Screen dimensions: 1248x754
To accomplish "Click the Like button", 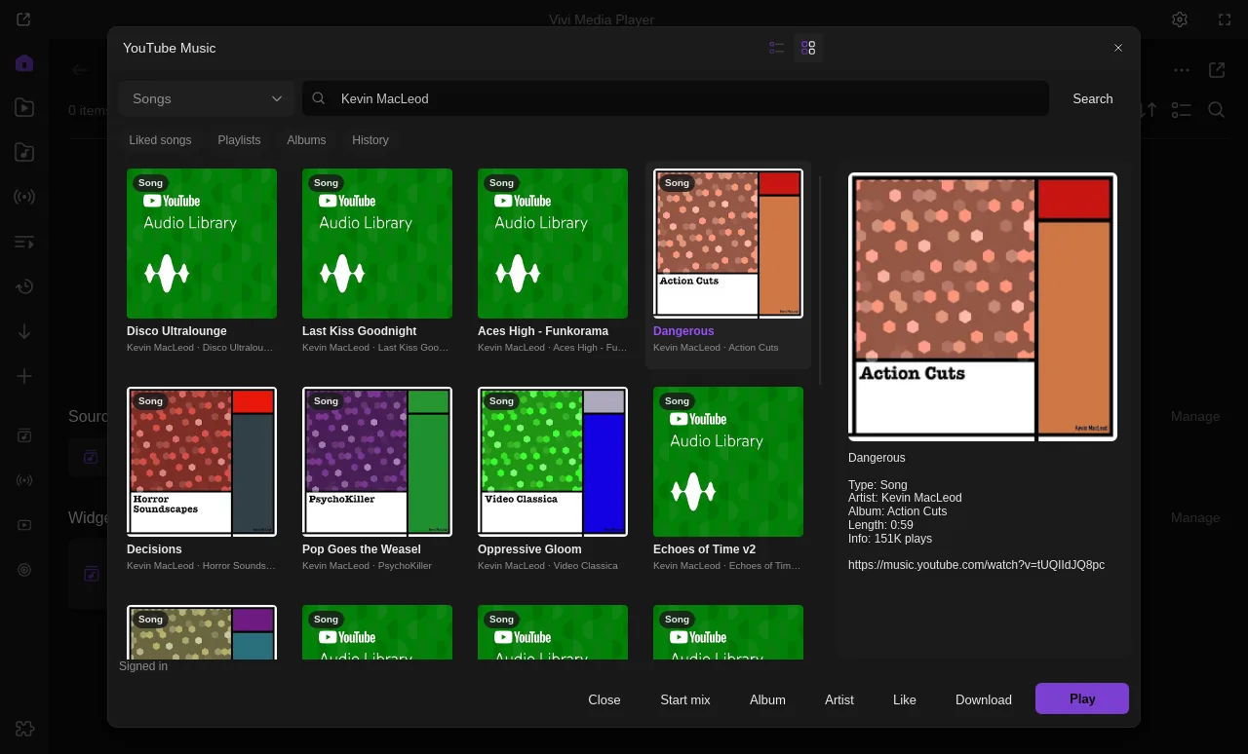I will [905, 699].
